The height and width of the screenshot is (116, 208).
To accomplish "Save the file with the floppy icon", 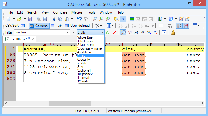I will coord(30,19).
